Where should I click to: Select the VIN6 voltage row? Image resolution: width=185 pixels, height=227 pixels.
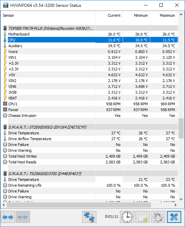(x=90, y=86)
